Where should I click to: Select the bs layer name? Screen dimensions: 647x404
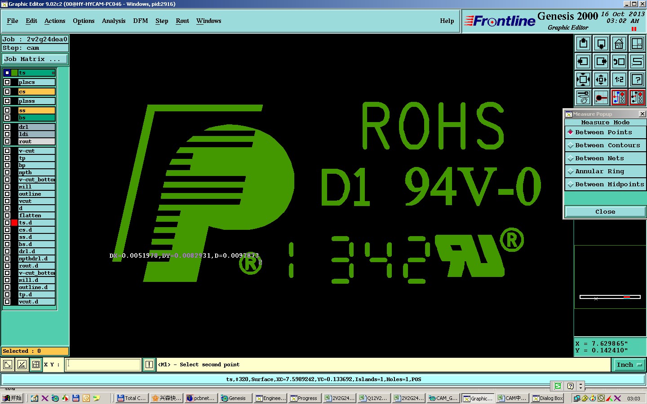[x=37, y=118]
